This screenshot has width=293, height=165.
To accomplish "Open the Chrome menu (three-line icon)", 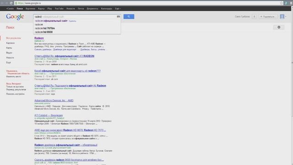I will [291, 3].
